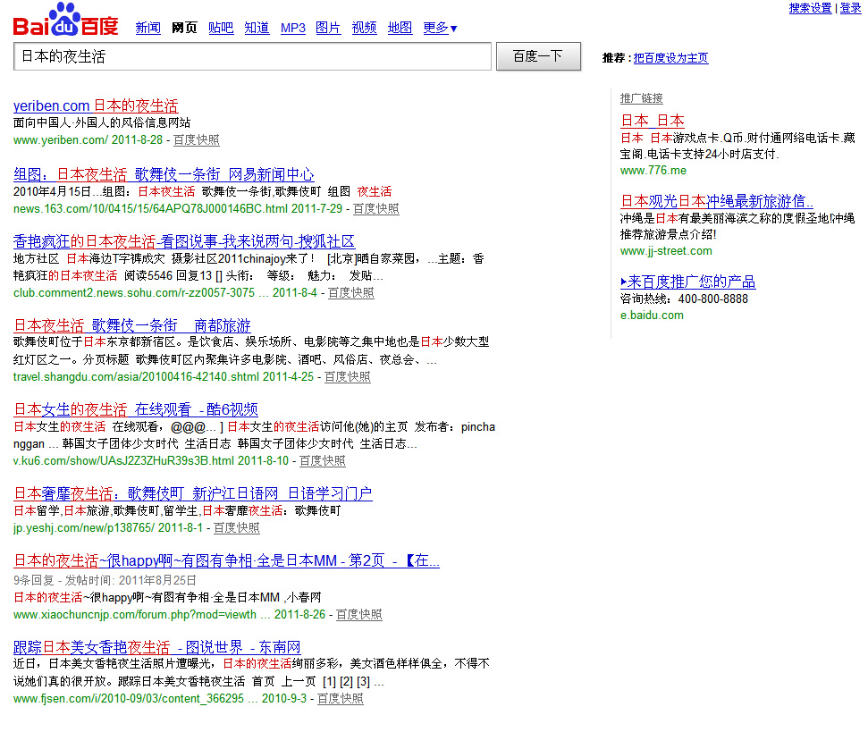The height and width of the screenshot is (749, 868).
Task: Select the 网页 web tab
Action: [184, 28]
